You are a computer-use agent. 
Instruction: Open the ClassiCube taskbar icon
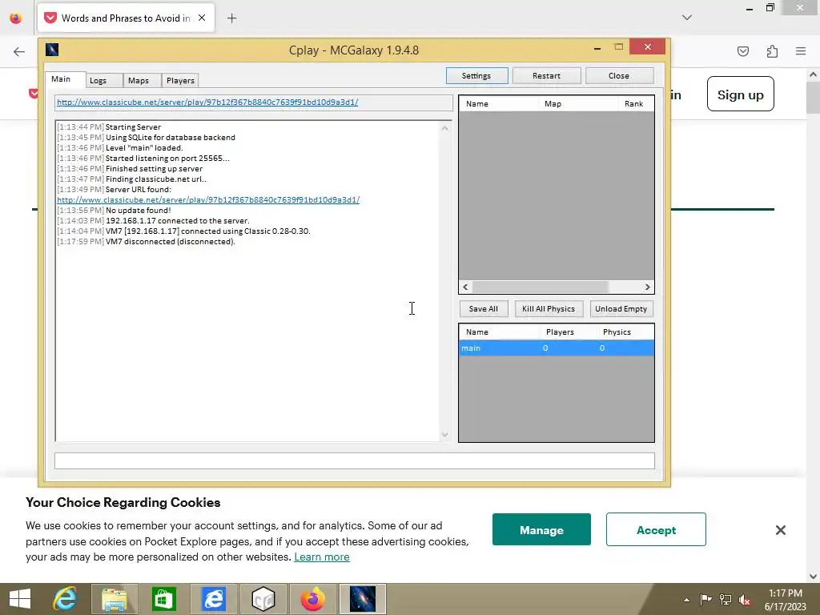[263, 599]
